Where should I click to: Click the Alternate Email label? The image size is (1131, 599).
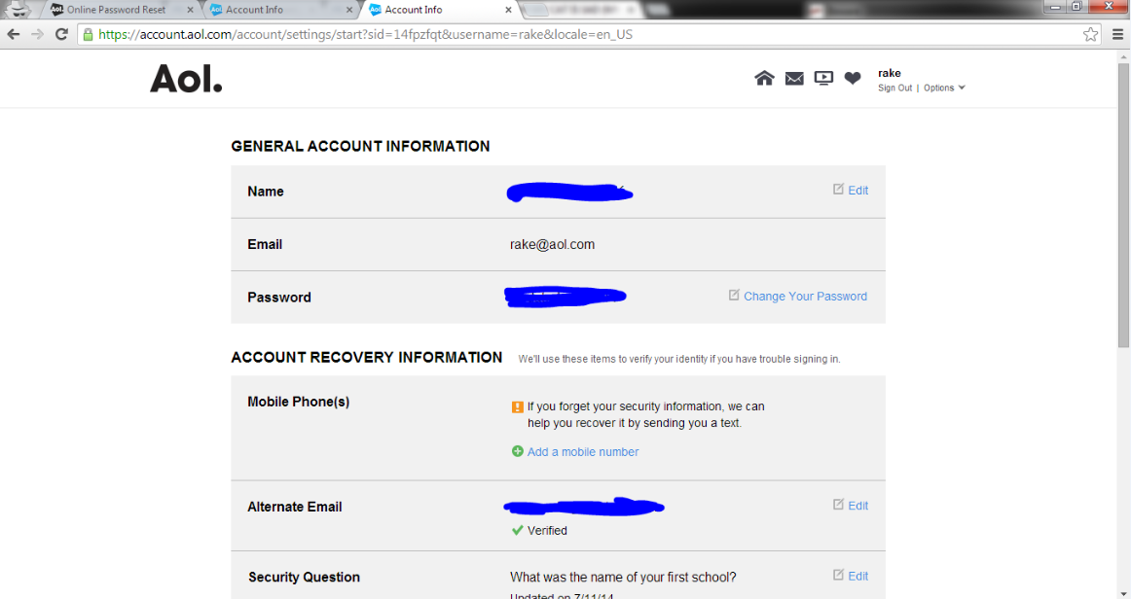294,507
